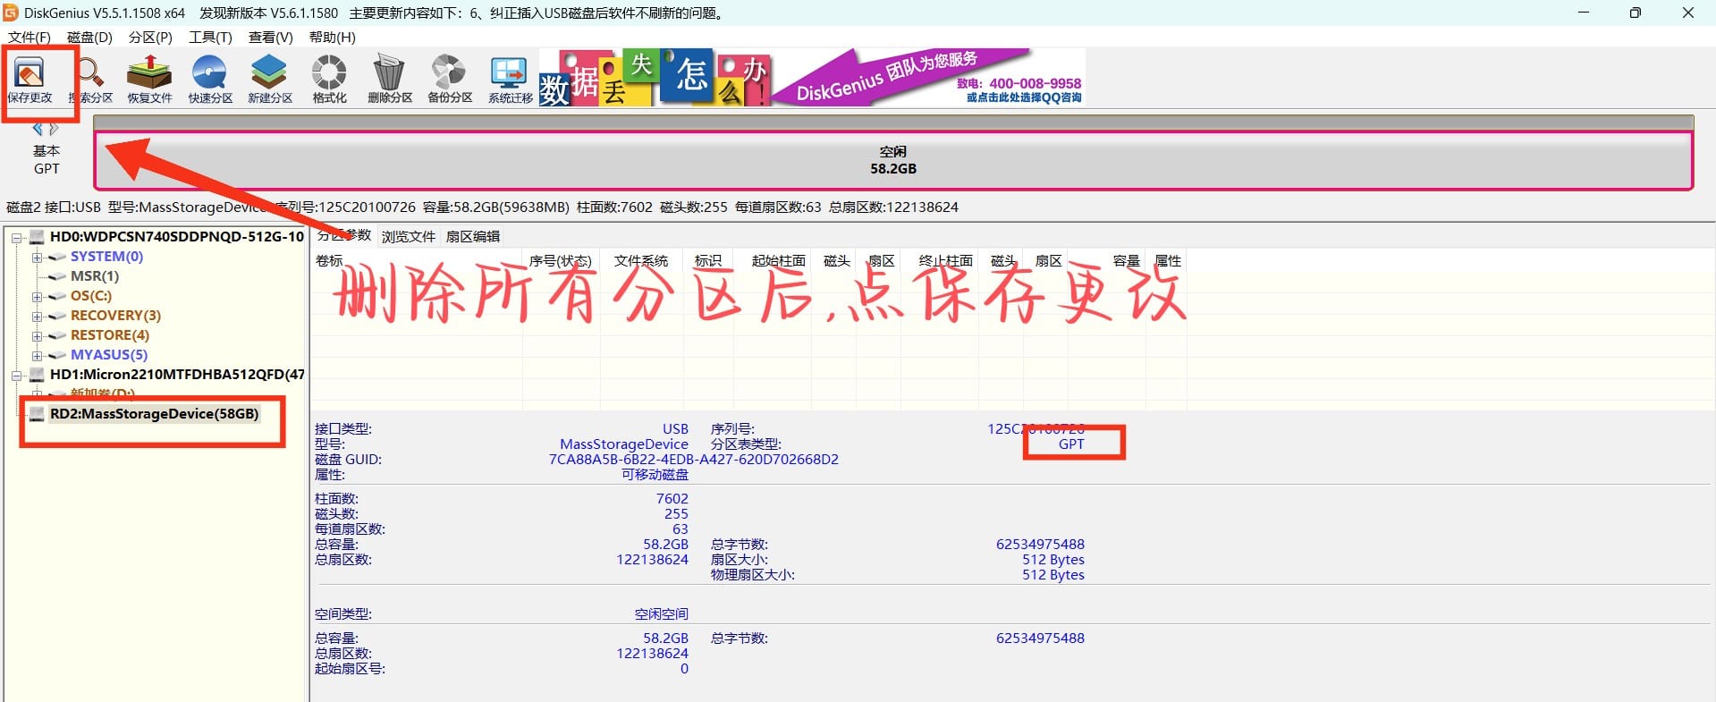1716x702 pixels.
Task: Click the 删除分区 (Delete Partition) icon
Action: click(x=390, y=79)
